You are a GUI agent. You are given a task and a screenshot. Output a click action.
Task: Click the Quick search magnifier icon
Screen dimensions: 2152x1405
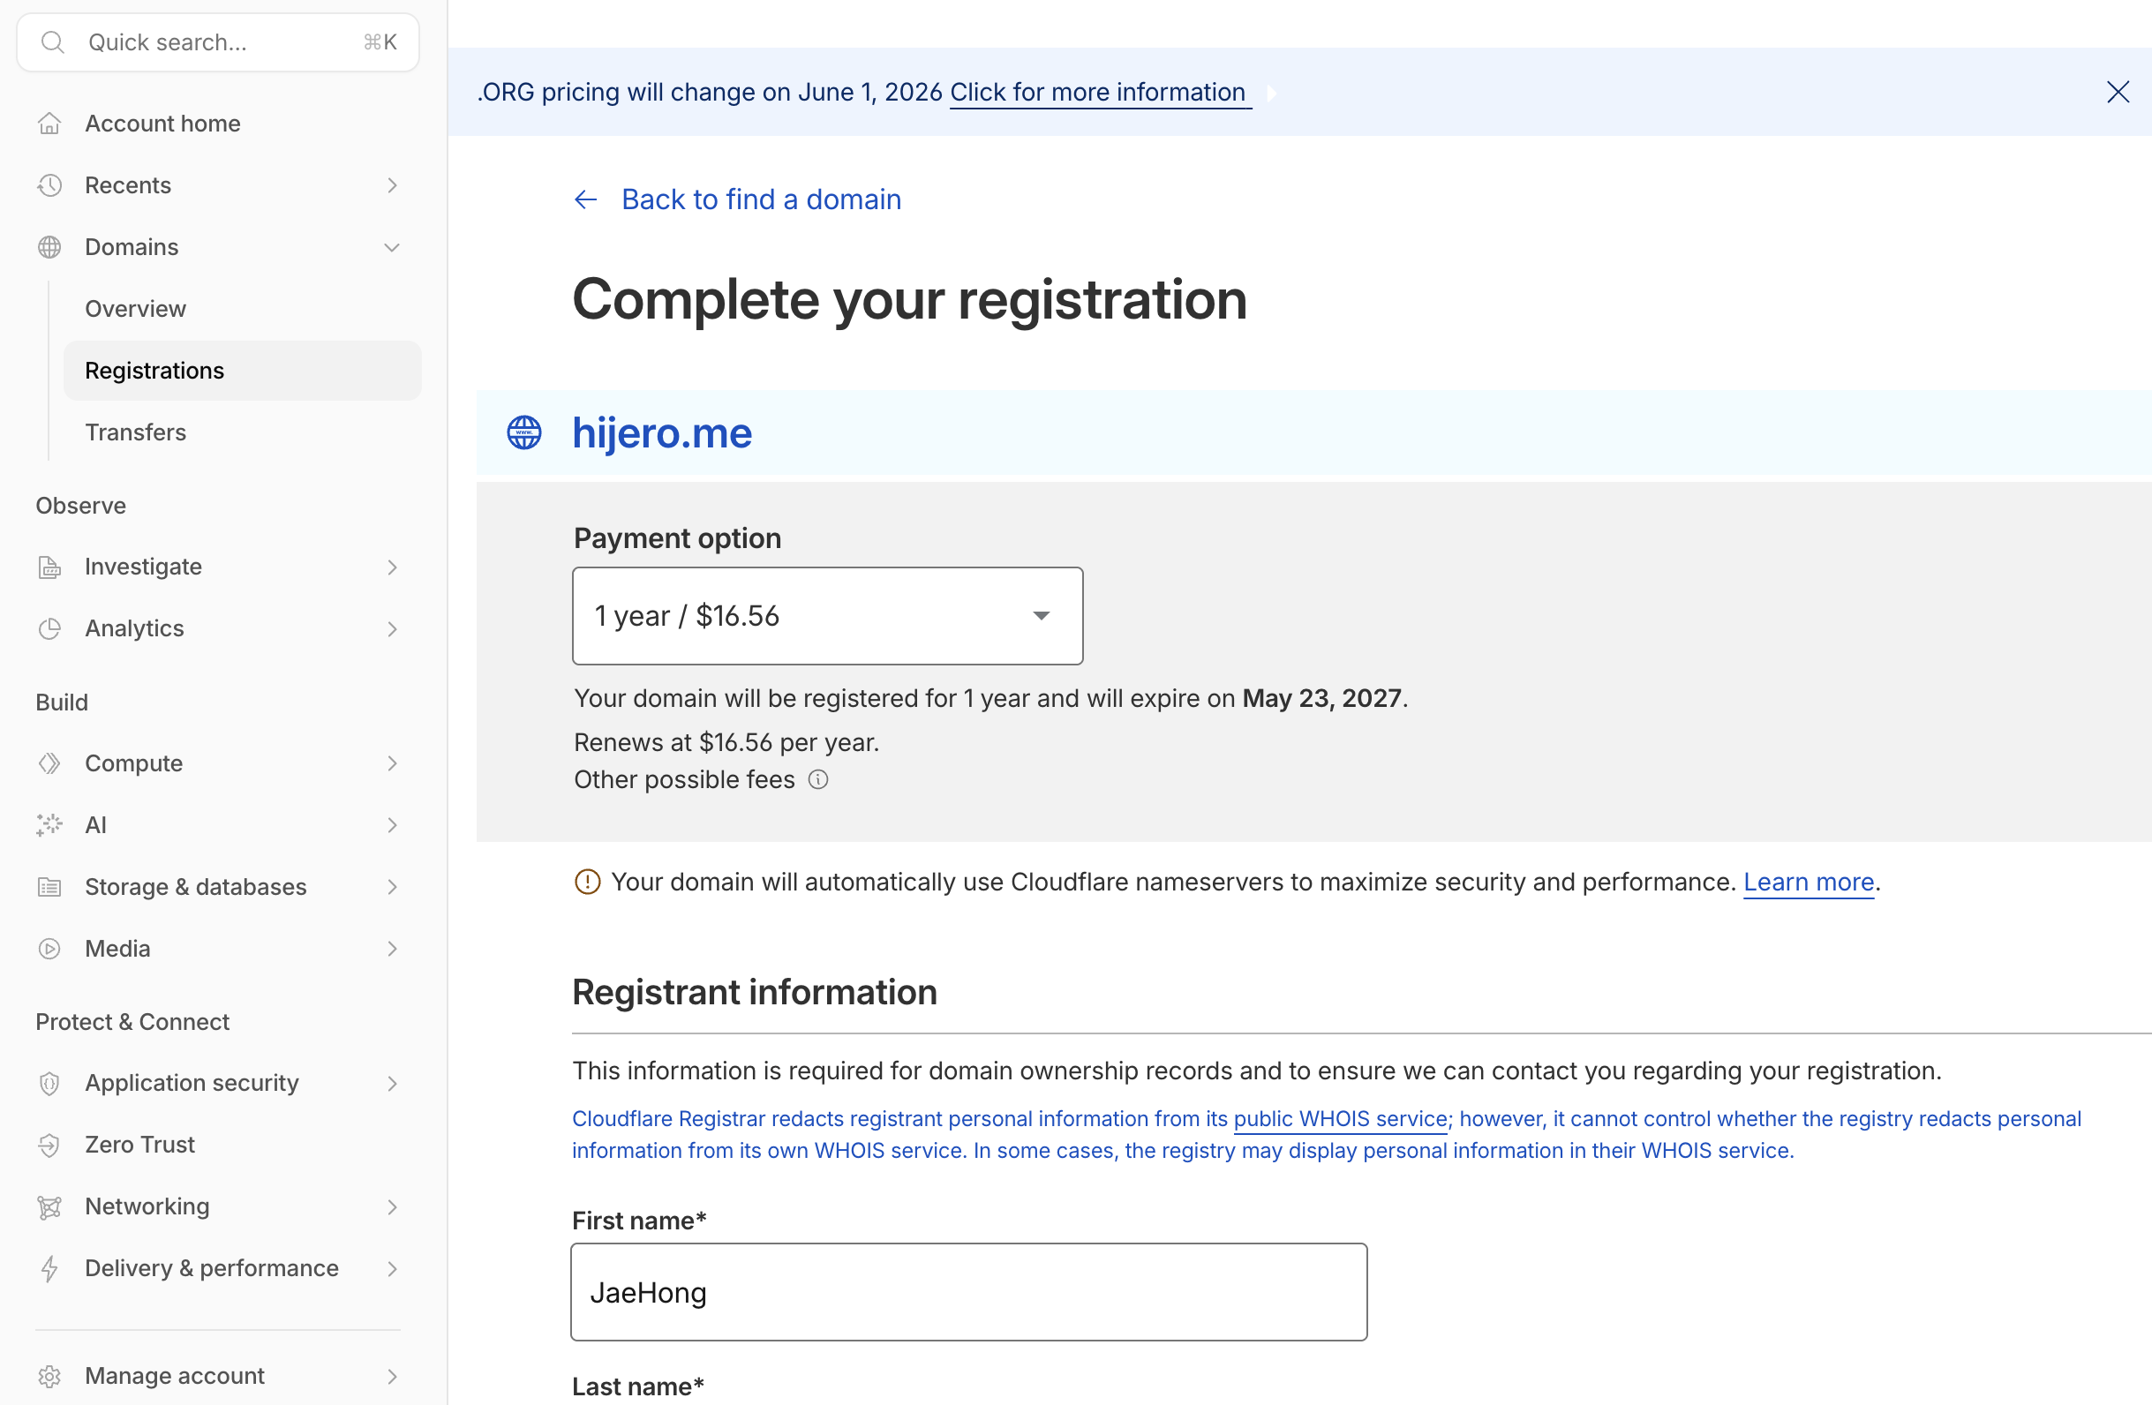[x=53, y=42]
